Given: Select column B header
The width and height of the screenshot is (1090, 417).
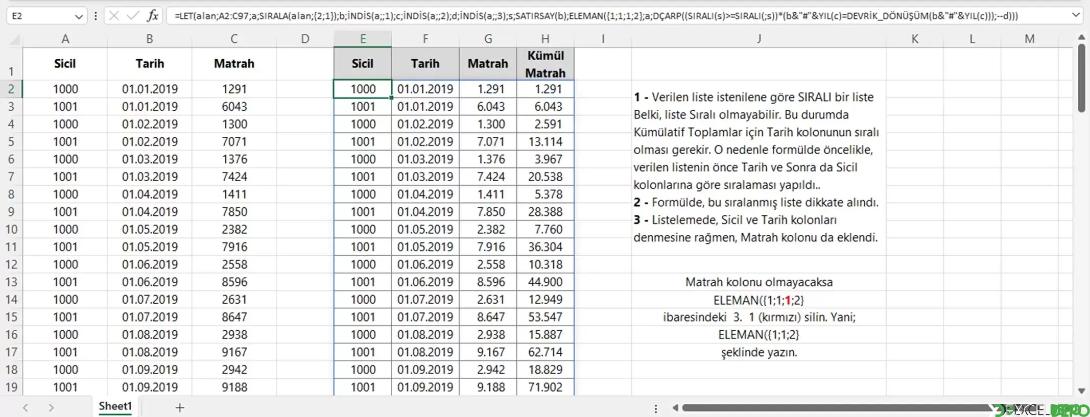Looking at the screenshot, I should tap(150, 39).
